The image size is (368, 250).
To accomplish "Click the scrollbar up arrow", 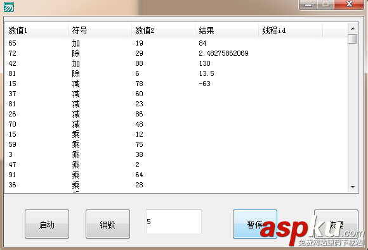I will pos(353,28).
